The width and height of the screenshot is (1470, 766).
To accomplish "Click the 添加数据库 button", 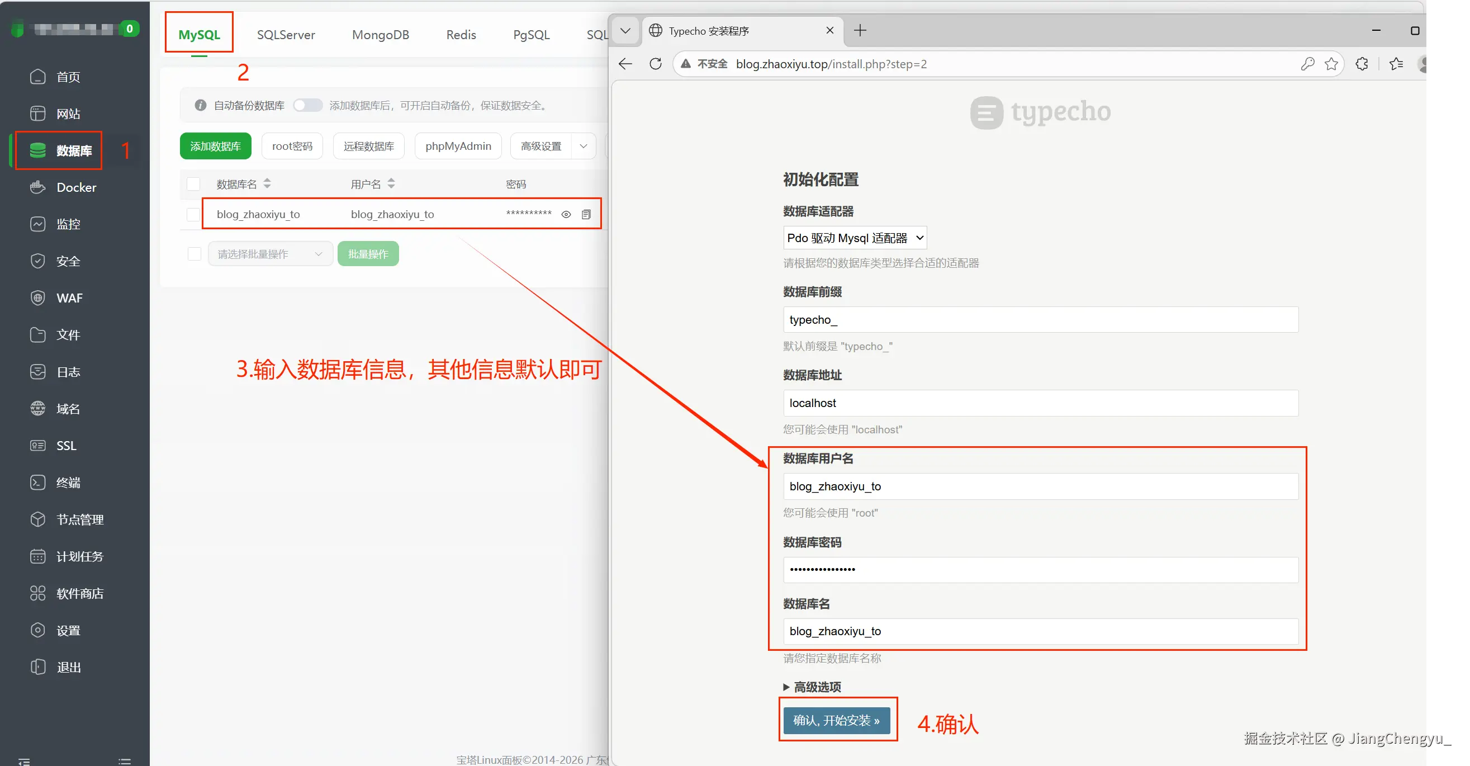I will (215, 146).
